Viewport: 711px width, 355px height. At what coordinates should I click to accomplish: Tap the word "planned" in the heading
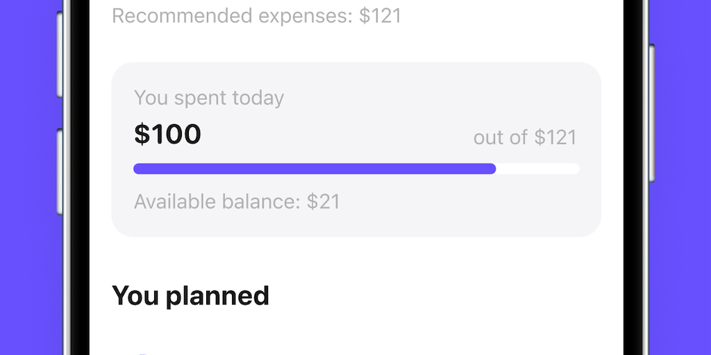pos(217,296)
